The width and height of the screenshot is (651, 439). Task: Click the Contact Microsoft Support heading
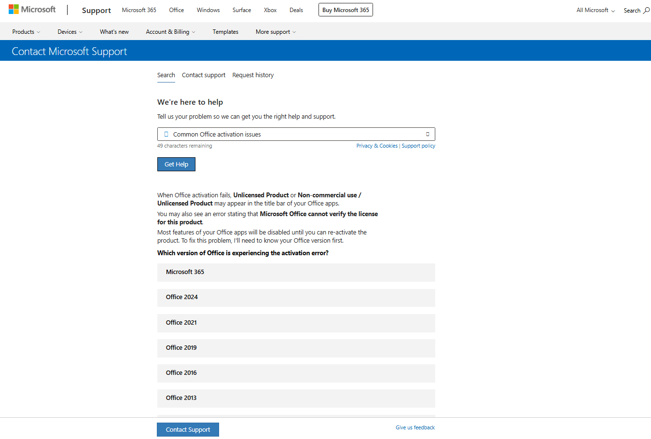(69, 51)
